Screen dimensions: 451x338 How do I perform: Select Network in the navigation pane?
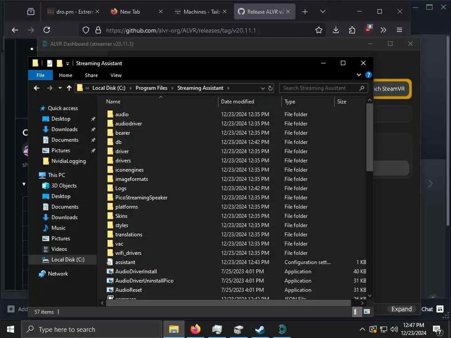tap(58, 274)
